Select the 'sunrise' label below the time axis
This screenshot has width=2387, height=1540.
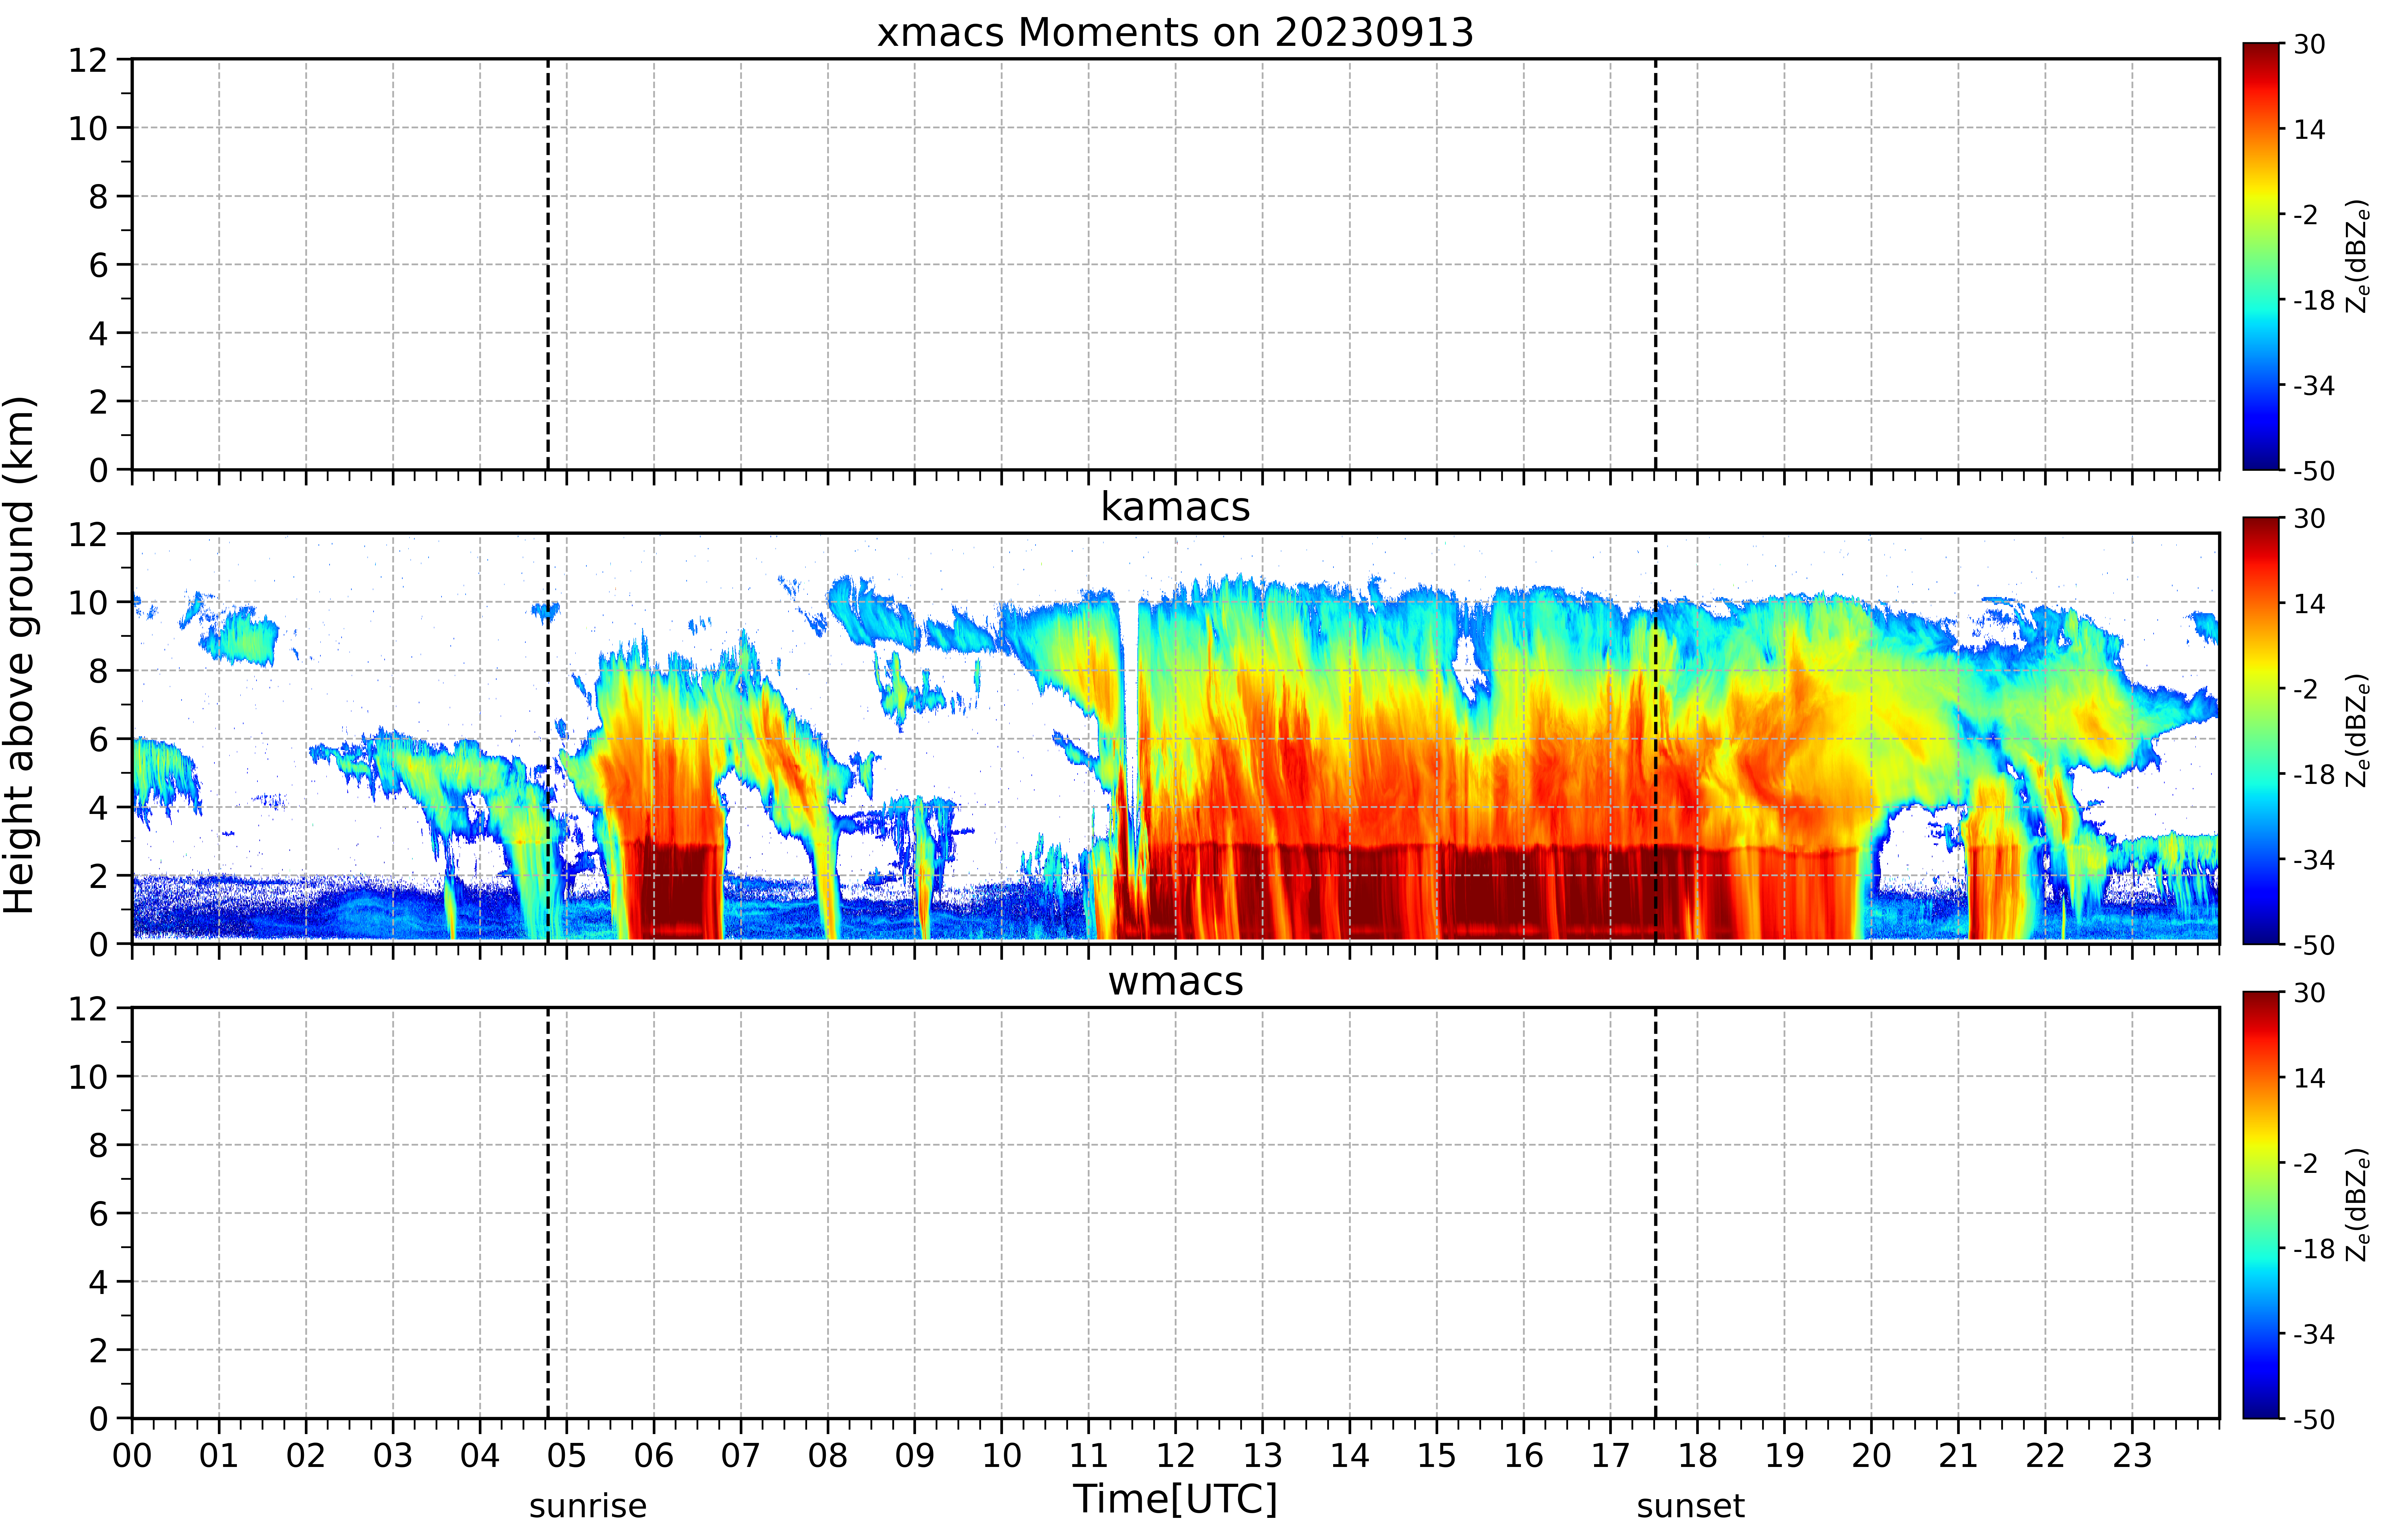588,1506
